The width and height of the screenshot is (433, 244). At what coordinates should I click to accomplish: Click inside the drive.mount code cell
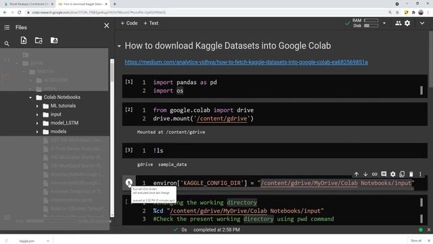[275, 115]
